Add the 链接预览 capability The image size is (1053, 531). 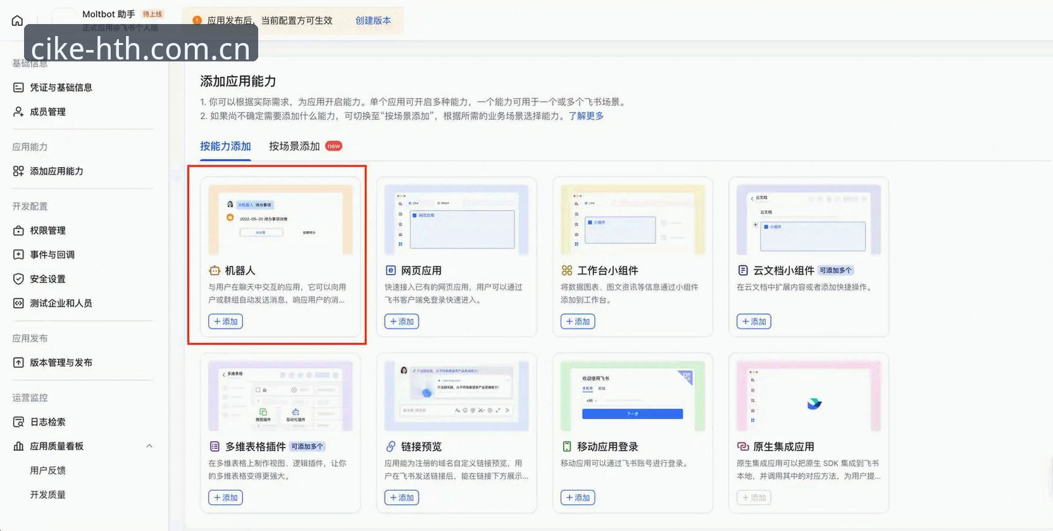pyautogui.click(x=401, y=497)
